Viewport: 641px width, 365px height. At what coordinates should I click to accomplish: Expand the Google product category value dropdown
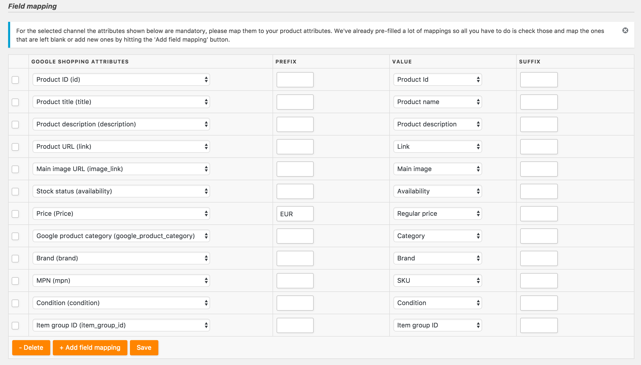click(x=437, y=236)
